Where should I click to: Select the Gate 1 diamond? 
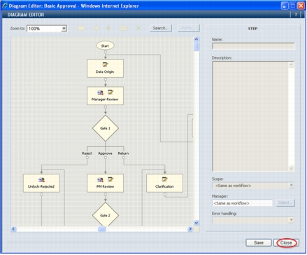[106, 128]
